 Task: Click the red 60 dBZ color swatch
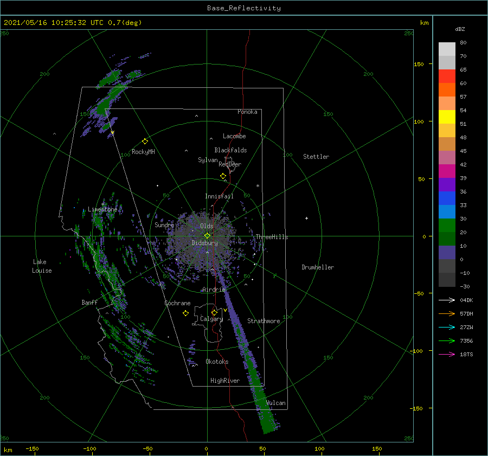click(447, 76)
